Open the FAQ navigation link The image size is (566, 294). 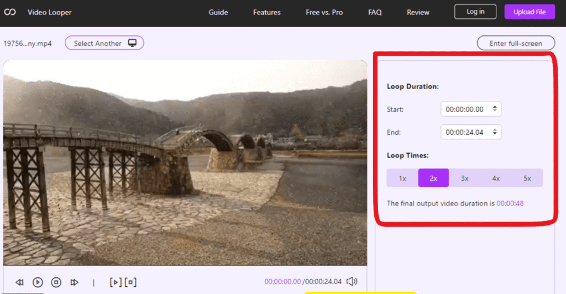point(375,12)
